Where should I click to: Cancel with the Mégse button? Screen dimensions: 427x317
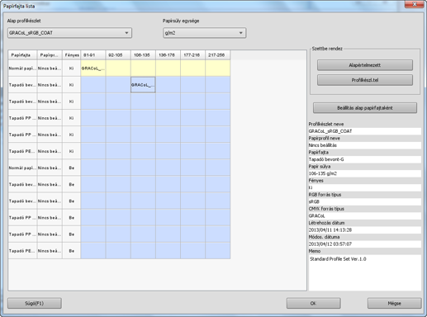[x=394, y=303]
